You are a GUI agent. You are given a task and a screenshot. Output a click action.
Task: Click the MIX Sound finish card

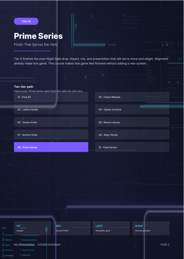(72, 228)
